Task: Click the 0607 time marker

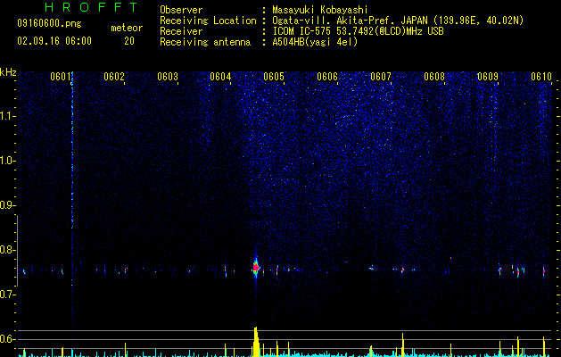Action: 381,77
